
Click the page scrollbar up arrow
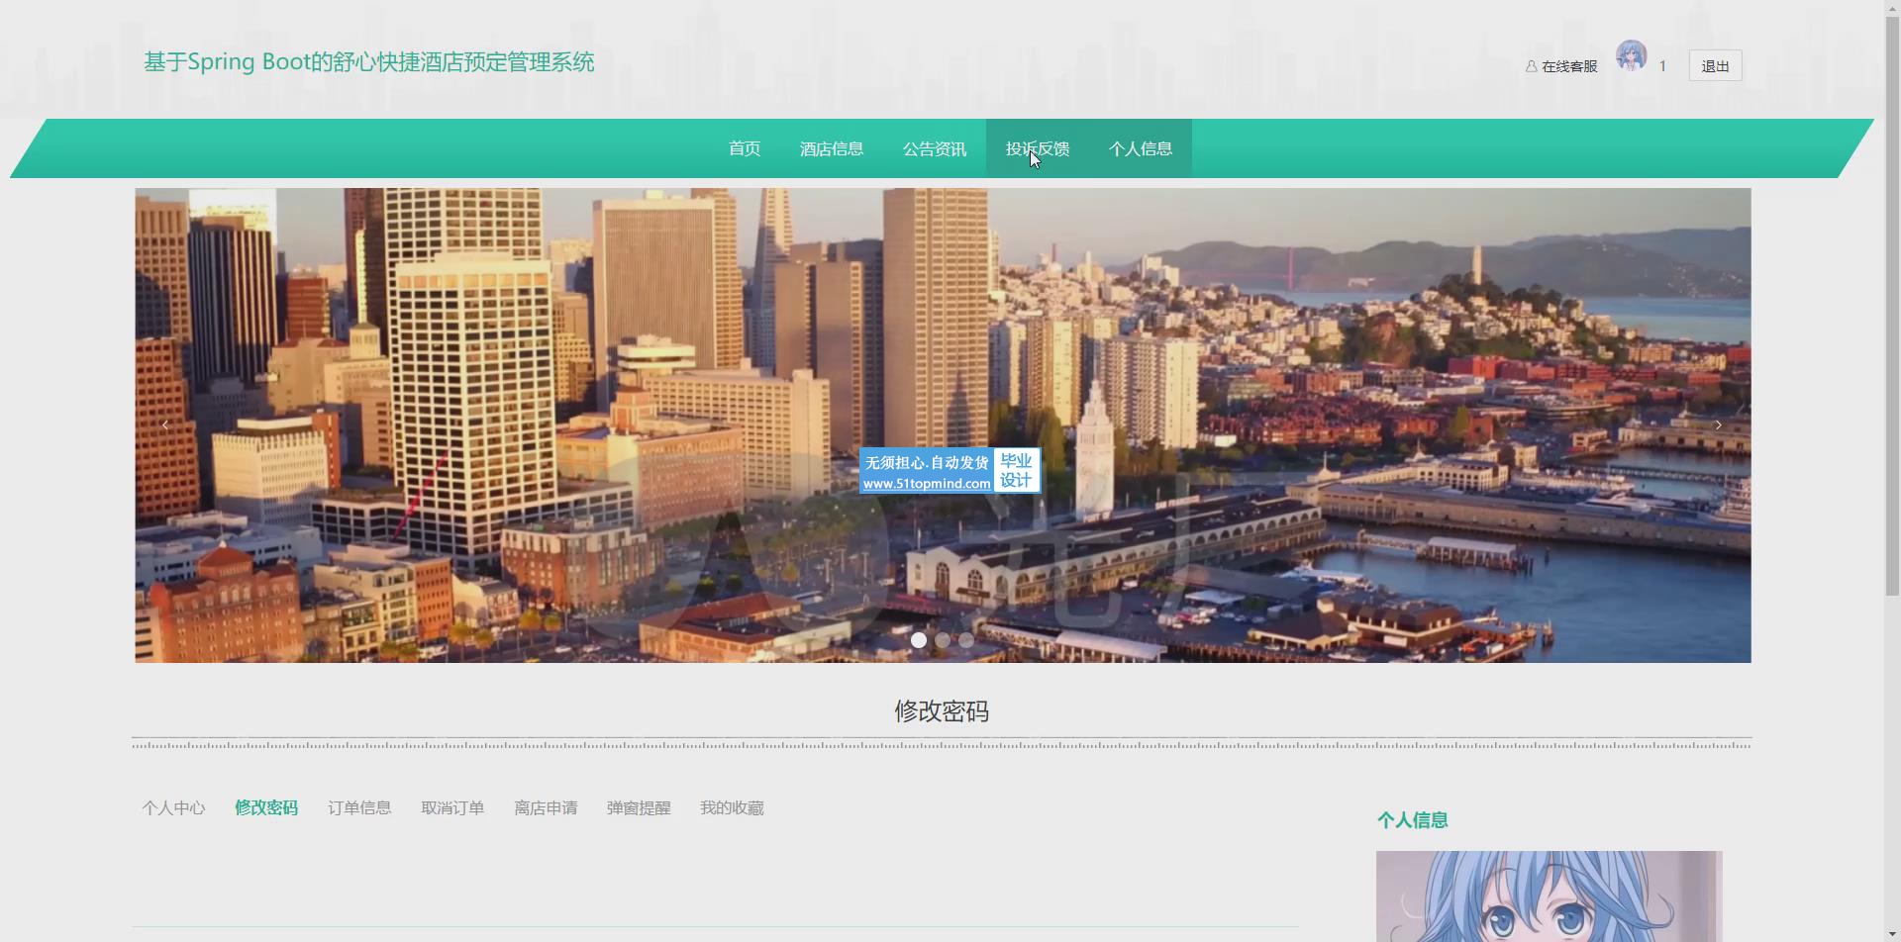(x=1892, y=8)
